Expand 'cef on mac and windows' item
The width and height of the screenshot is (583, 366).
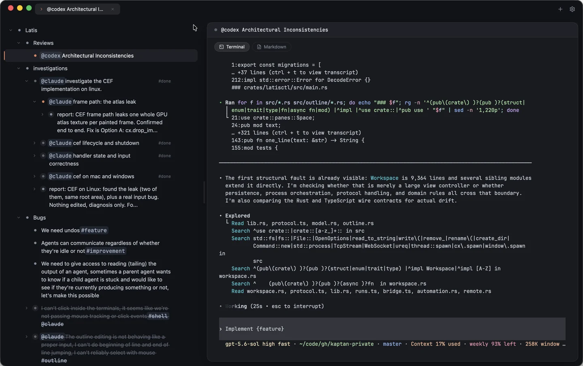coord(34,177)
